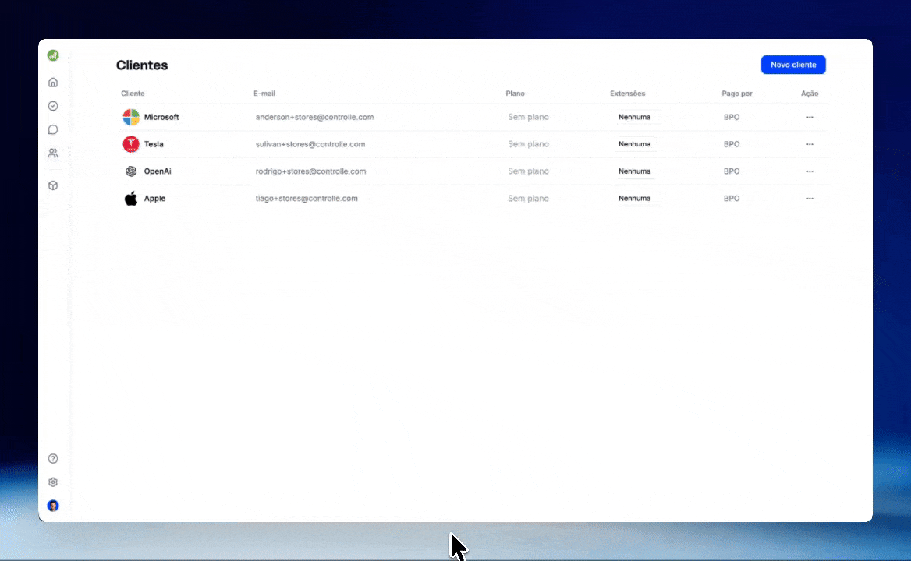Screen dimensions: 911x561
Task: Click the Nenhuma extensions tag for OpenAi
Action: (634, 171)
